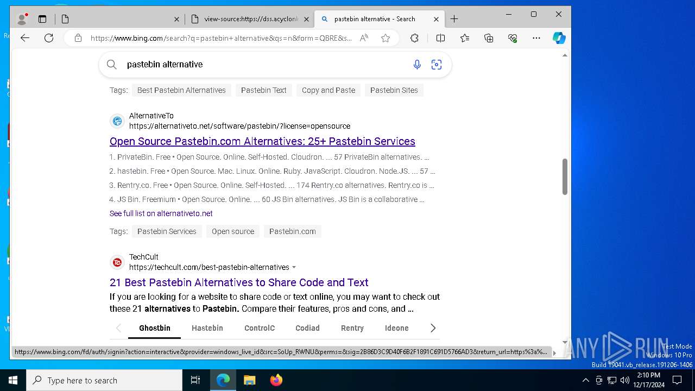Show hidden tray icons chevron
The image size is (695, 391).
click(585, 380)
